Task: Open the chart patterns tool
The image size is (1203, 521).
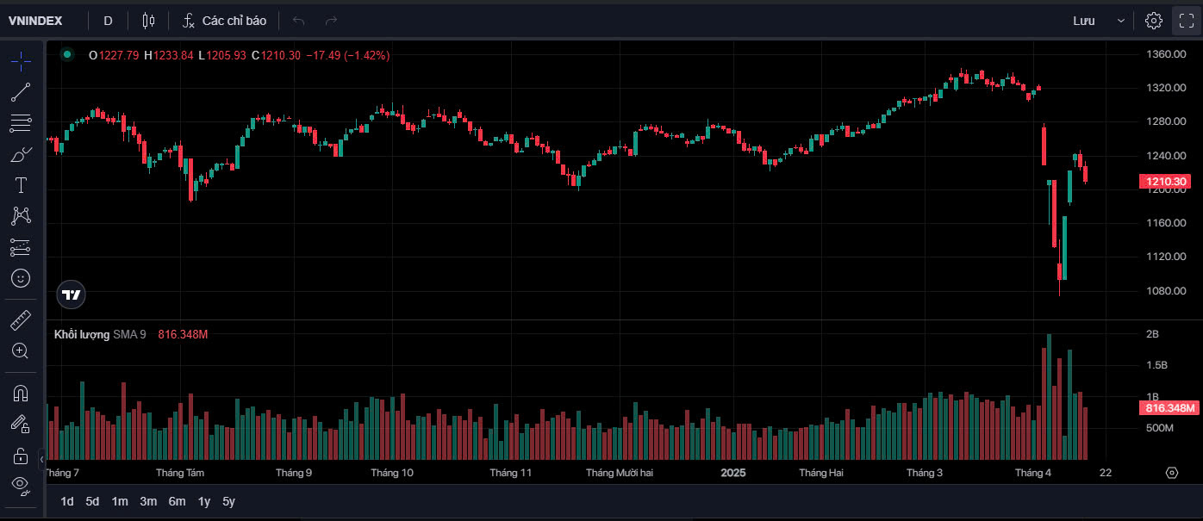Action: [x=21, y=216]
